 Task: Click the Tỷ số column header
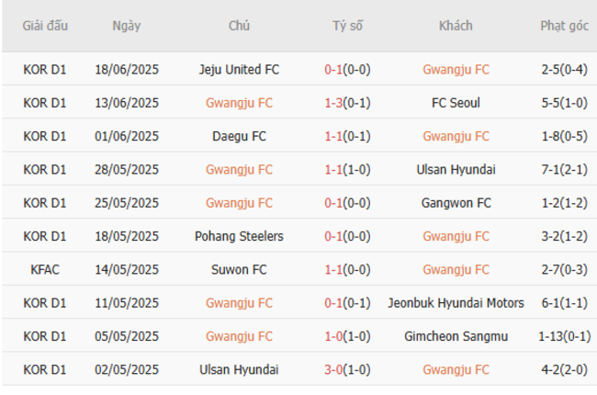(x=348, y=26)
